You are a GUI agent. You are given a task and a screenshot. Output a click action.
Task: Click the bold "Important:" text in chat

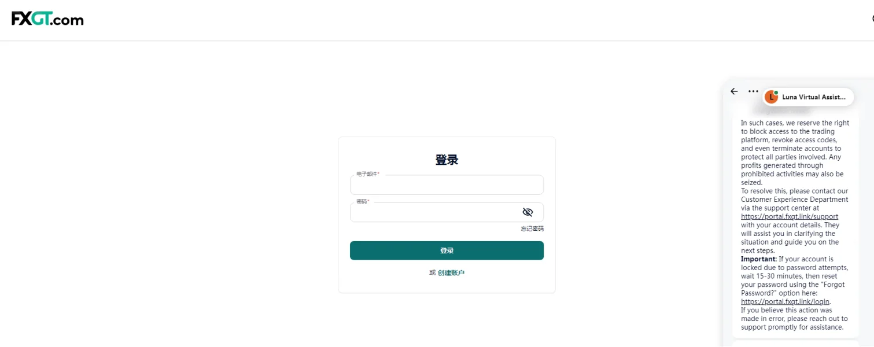(x=759, y=259)
